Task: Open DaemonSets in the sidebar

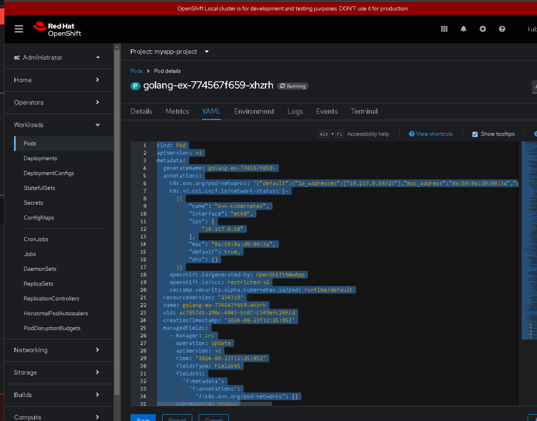Action: point(40,269)
